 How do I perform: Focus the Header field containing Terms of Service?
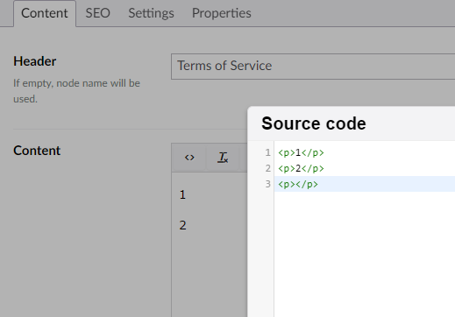[313, 67]
